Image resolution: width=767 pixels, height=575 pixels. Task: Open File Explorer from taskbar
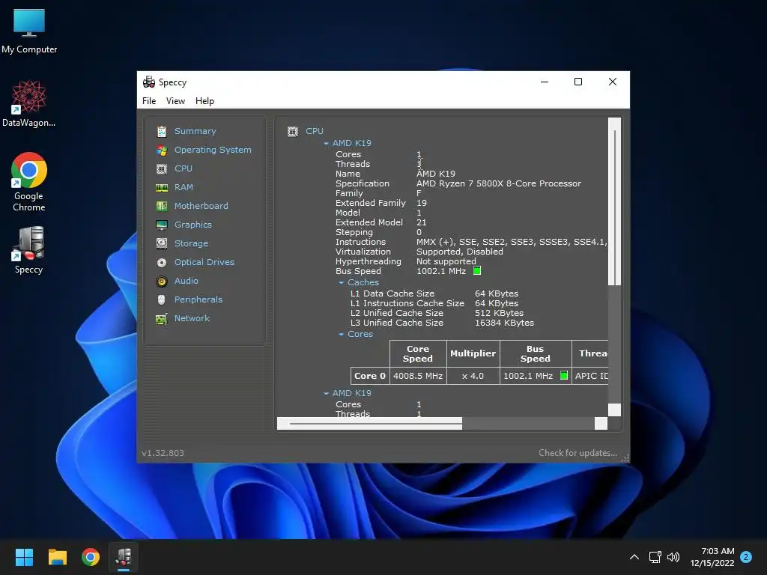[x=57, y=557]
